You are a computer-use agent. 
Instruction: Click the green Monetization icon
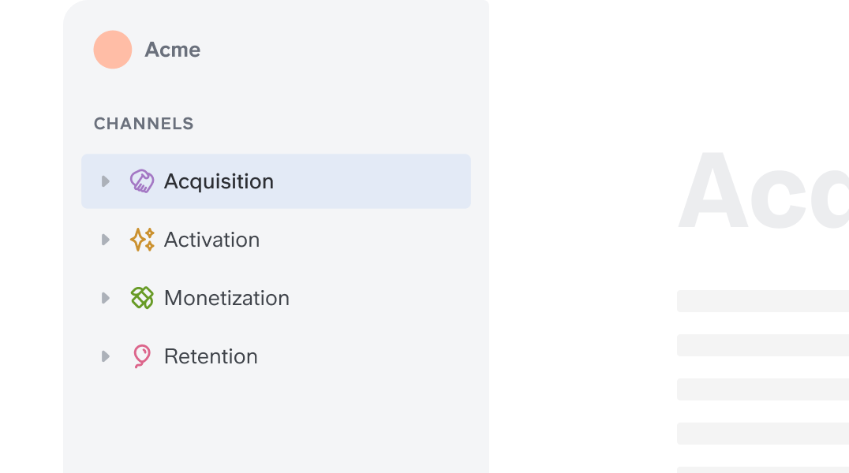(x=142, y=298)
